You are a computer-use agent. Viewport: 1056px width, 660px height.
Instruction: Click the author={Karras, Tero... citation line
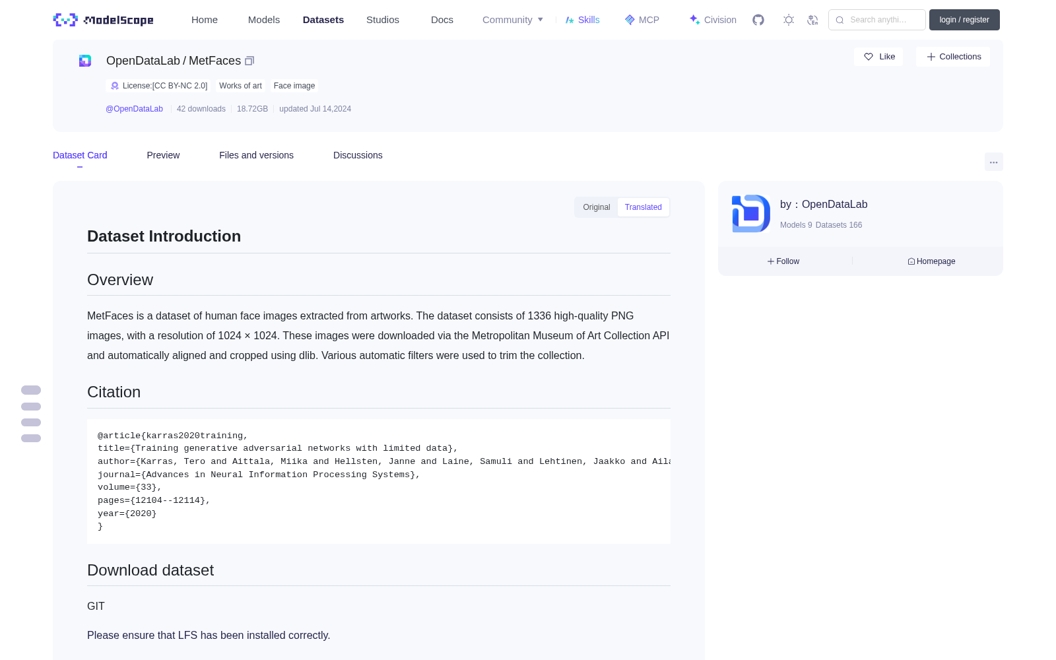click(x=384, y=461)
